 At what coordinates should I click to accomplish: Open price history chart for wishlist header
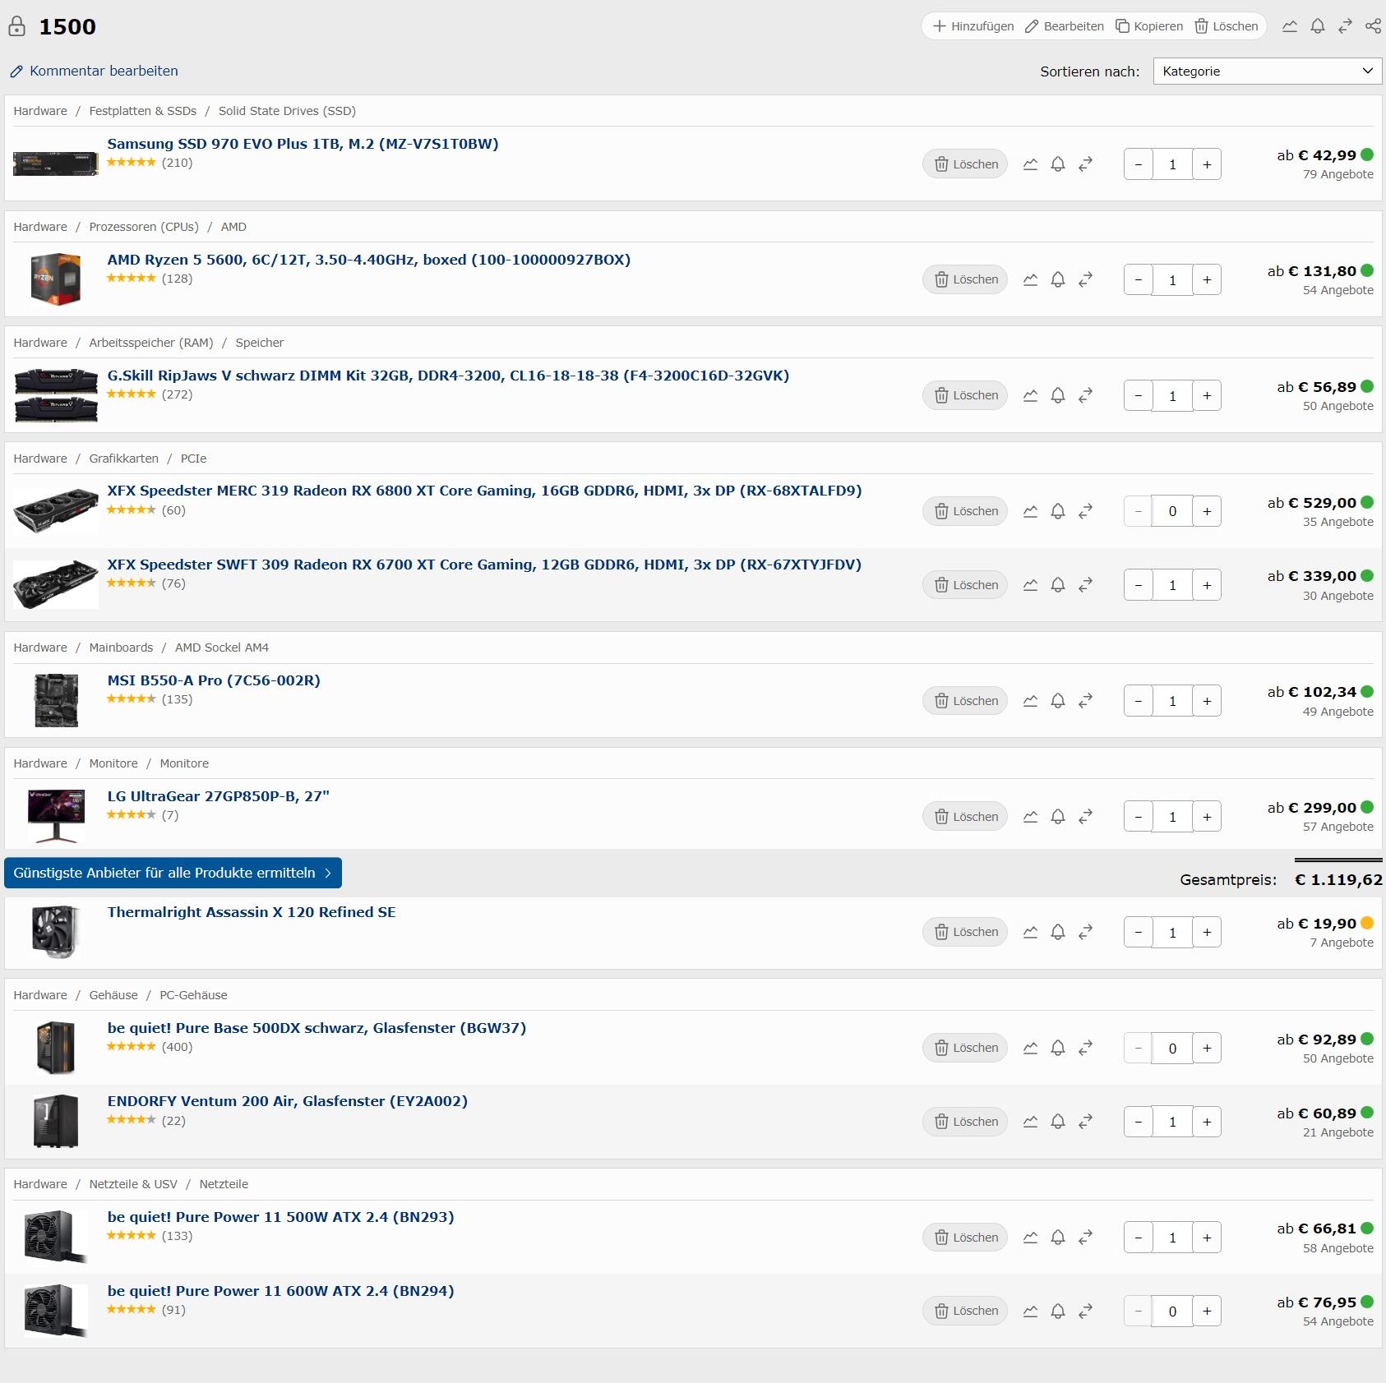(1290, 26)
